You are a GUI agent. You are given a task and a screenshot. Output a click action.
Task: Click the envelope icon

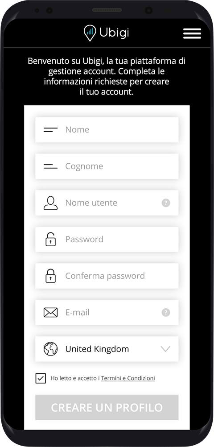click(51, 312)
